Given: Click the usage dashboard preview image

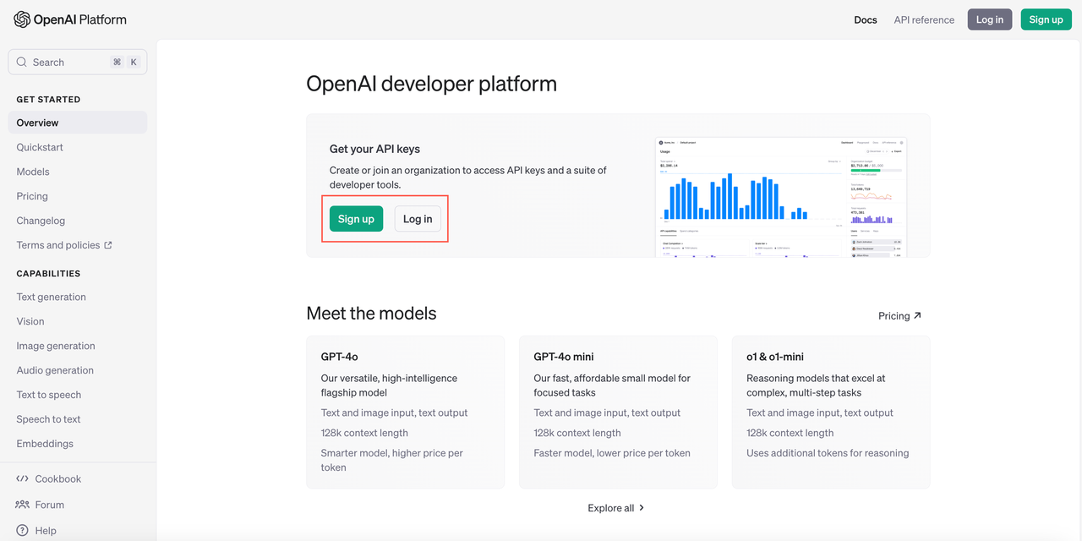Looking at the screenshot, I should tap(781, 197).
